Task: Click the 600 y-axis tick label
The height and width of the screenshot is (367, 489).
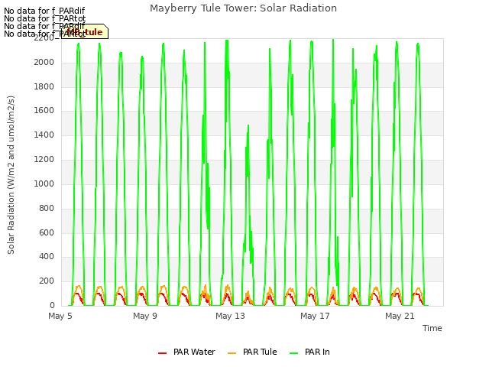Action: 47,232
